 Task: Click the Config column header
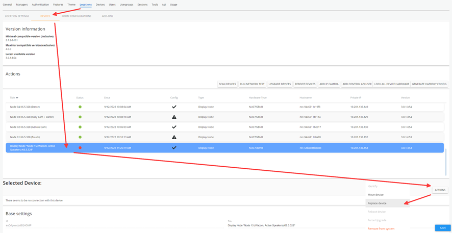coord(174,97)
